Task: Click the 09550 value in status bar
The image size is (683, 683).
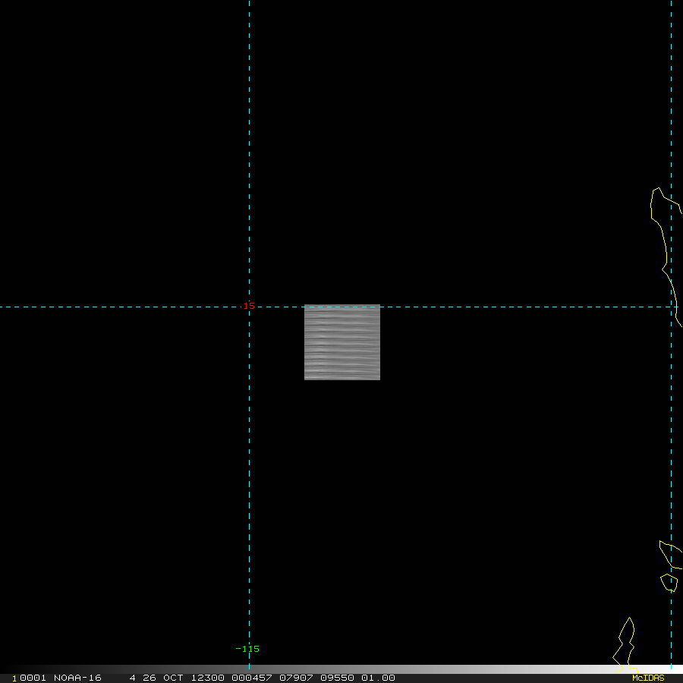Action: [337, 678]
